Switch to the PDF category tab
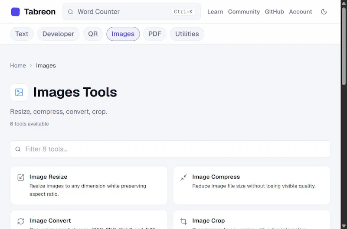This screenshot has width=347, height=229. tap(155, 34)
